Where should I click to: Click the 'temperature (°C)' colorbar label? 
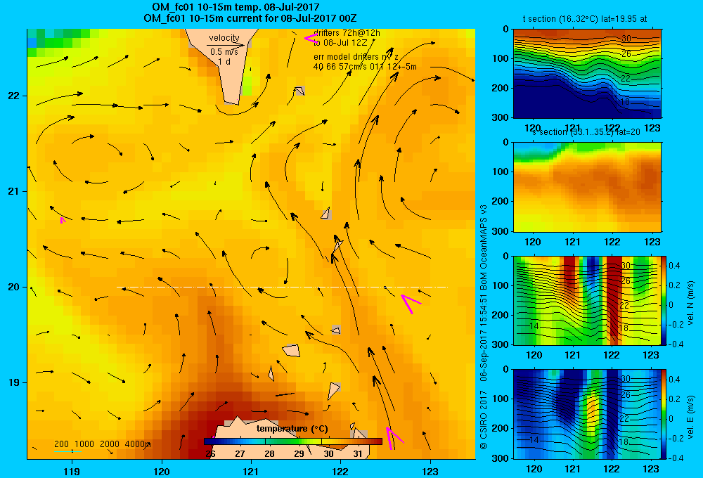[x=292, y=429]
